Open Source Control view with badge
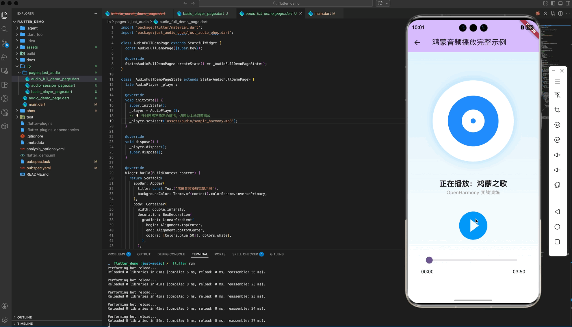The image size is (572, 327). point(5,43)
